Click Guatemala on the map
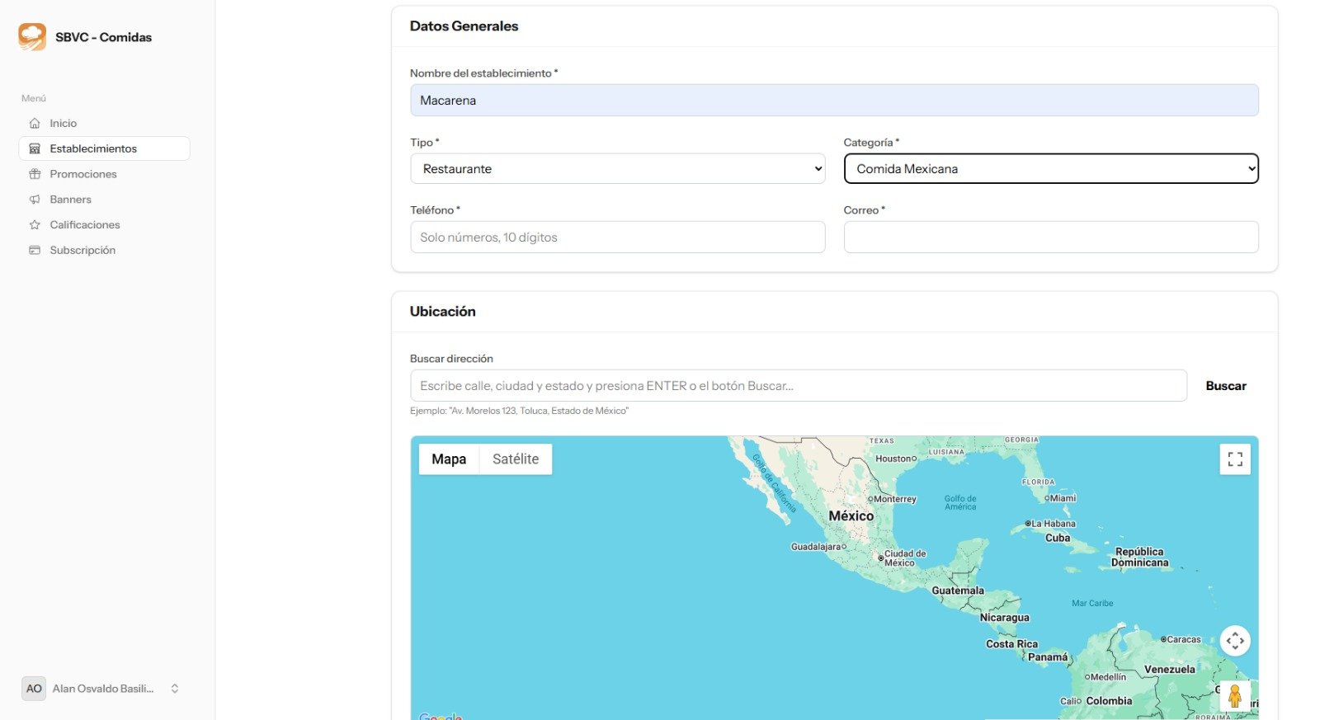Viewport: 1320px width, 720px height. 958,591
